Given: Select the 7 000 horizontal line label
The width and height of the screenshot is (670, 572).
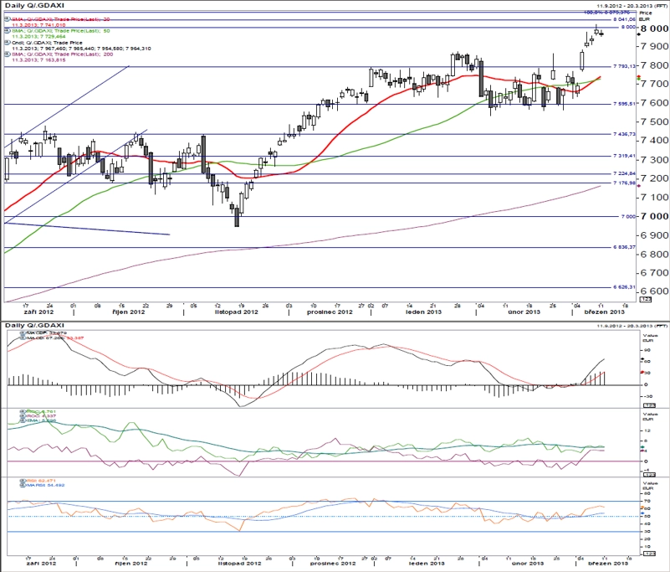Looking at the screenshot, I should click(628, 216).
